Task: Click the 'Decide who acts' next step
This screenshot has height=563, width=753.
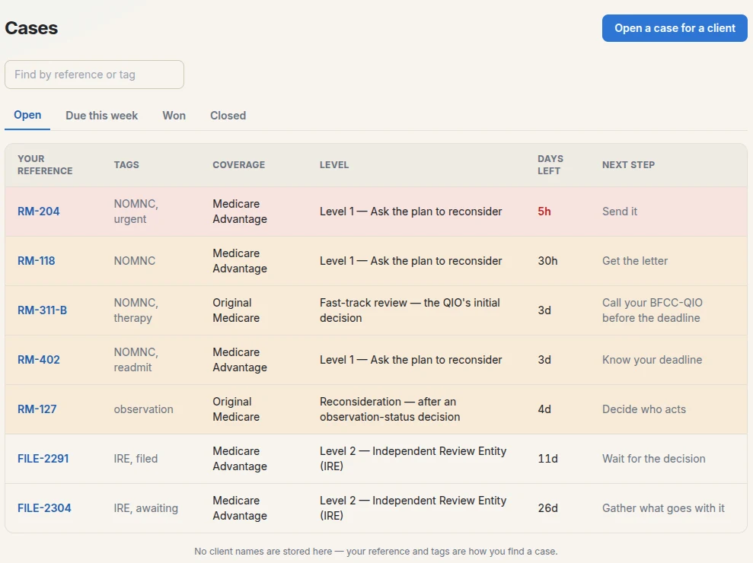Action: [x=644, y=409]
